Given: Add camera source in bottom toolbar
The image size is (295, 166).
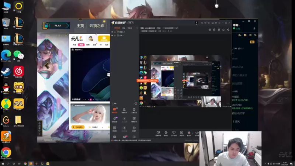Looking at the screenshot, I should [x=166, y=134].
